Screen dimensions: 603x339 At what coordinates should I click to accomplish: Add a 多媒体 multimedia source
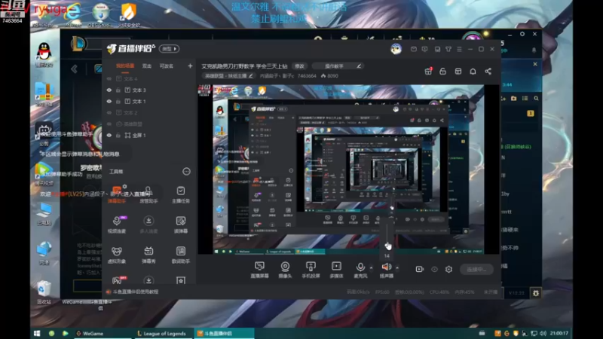pos(336,270)
